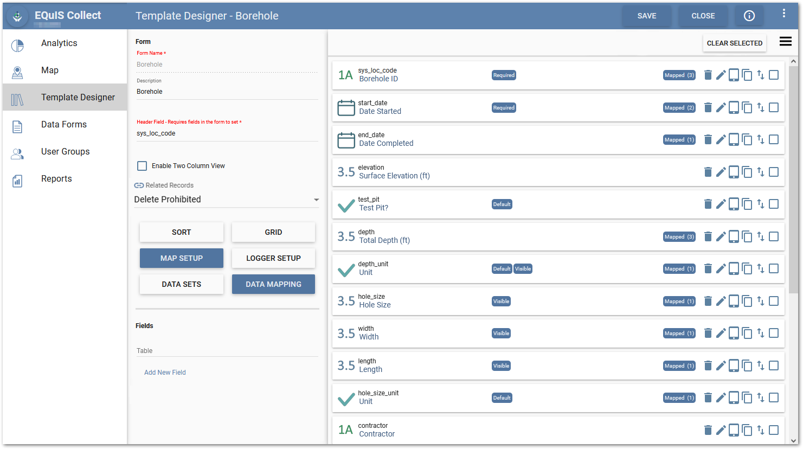Open the info dialog in the header
Image resolution: width=803 pixels, height=449 pixels.
(x=749, y=16)
